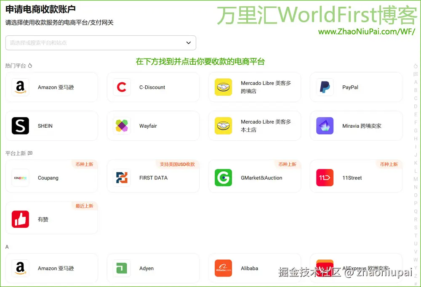The height and width of the screenshot is (287, 421).
Task: Choose the SHEIN black S logo
Action: coord(20,126)
